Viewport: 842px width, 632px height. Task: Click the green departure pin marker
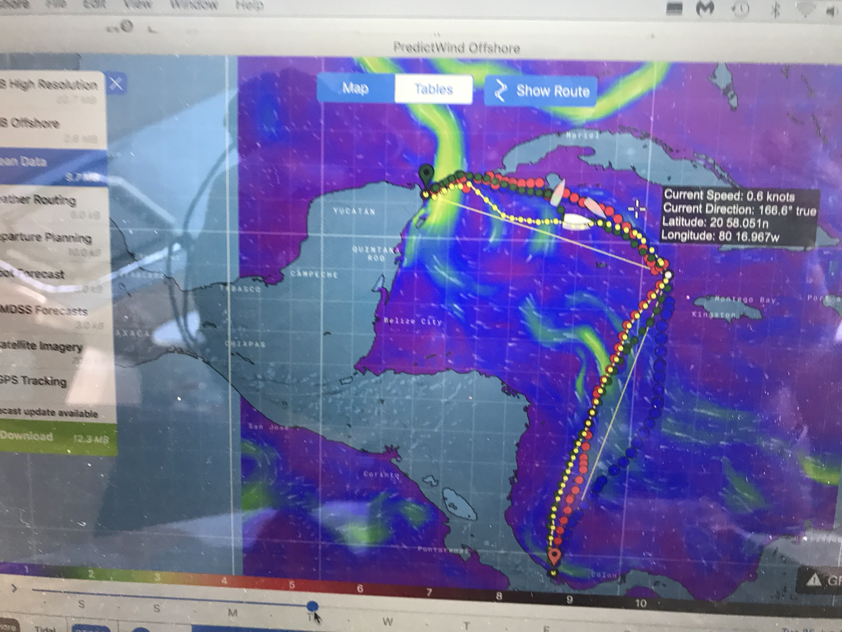click(428, 175)
